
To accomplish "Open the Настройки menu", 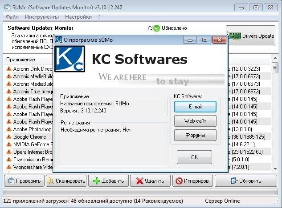I will pyautogui.click(x=78, y=17).
